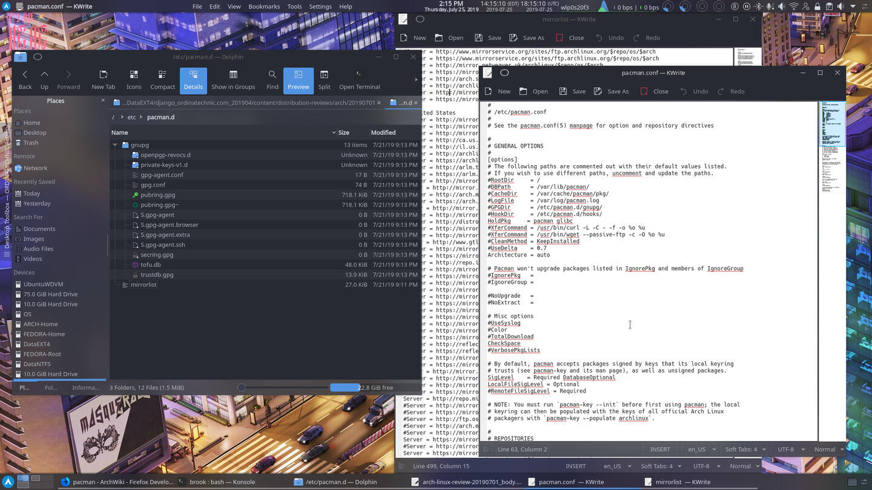Click Close document in mirrorlist KWrite toolbar
This screenshot has height=490, width=872.
tap(570, 38)
